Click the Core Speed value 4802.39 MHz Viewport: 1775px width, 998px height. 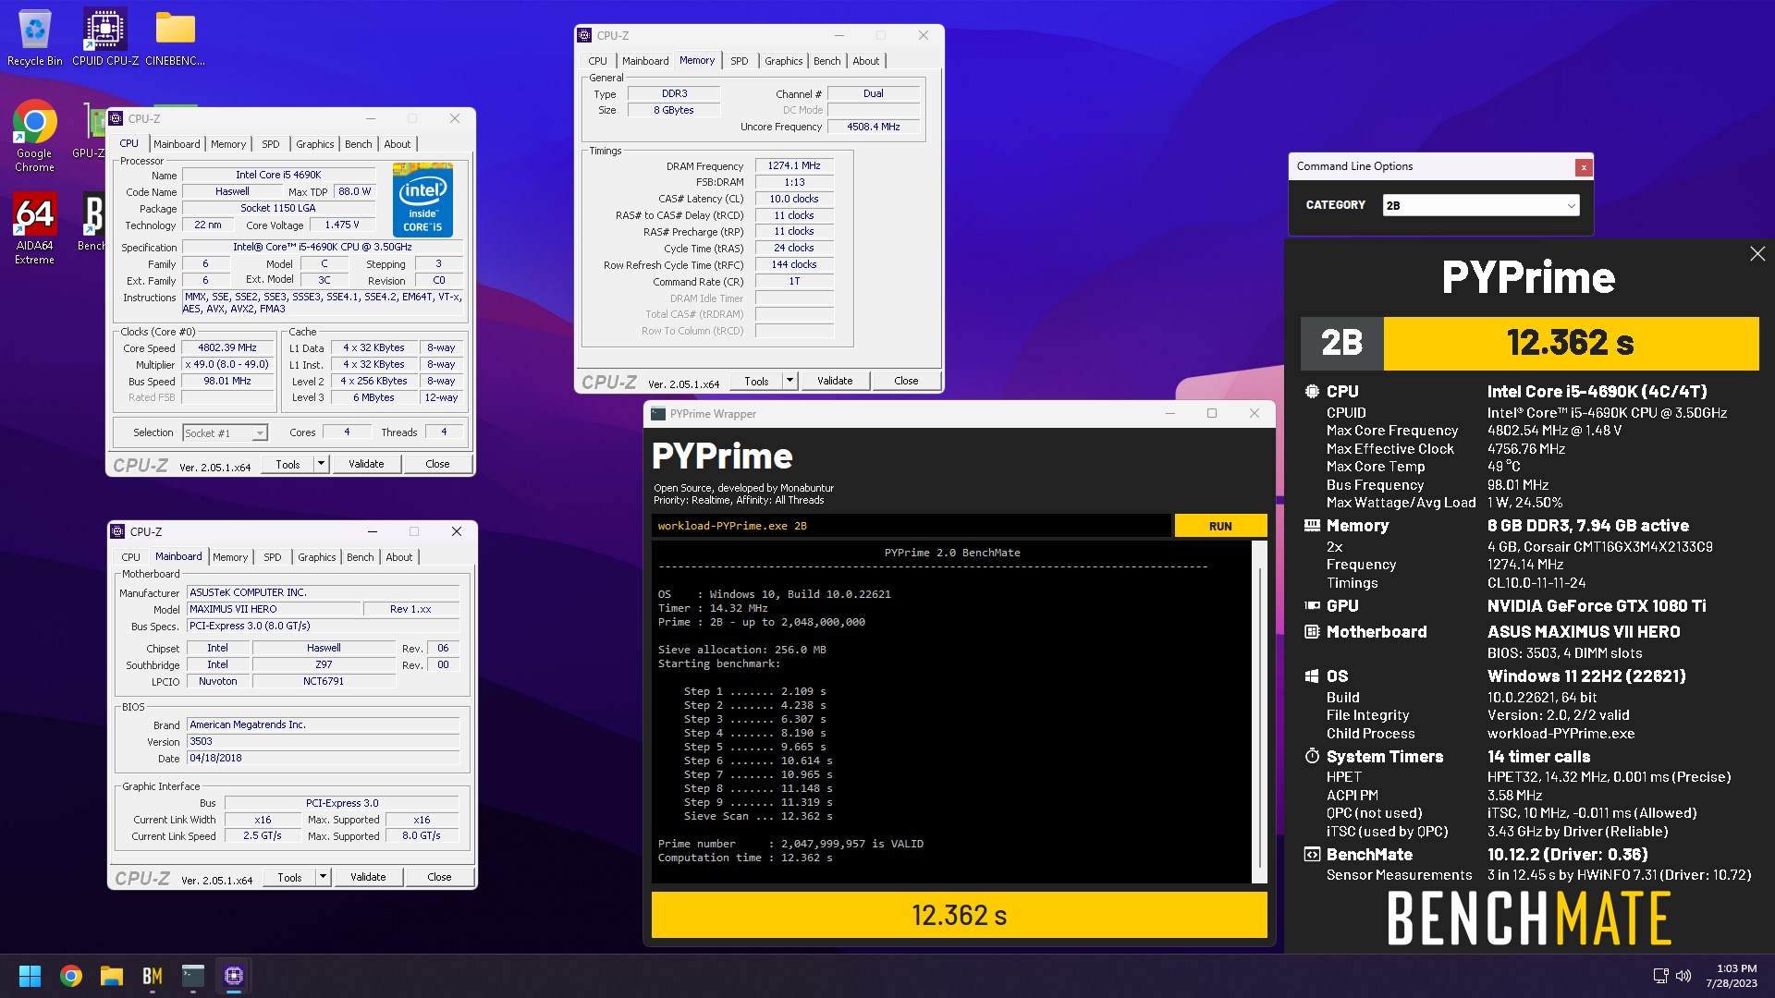227,348
